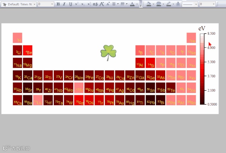226x153 pixels.
Task: Insert Greek symbols with αβ button
Action: coord(95,4)
